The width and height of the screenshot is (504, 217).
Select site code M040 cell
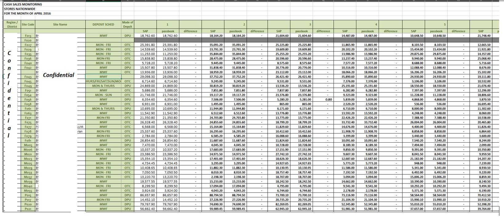tap(28, 186)
